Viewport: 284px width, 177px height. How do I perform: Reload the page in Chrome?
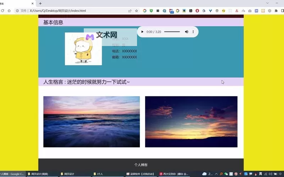[2, 11]
